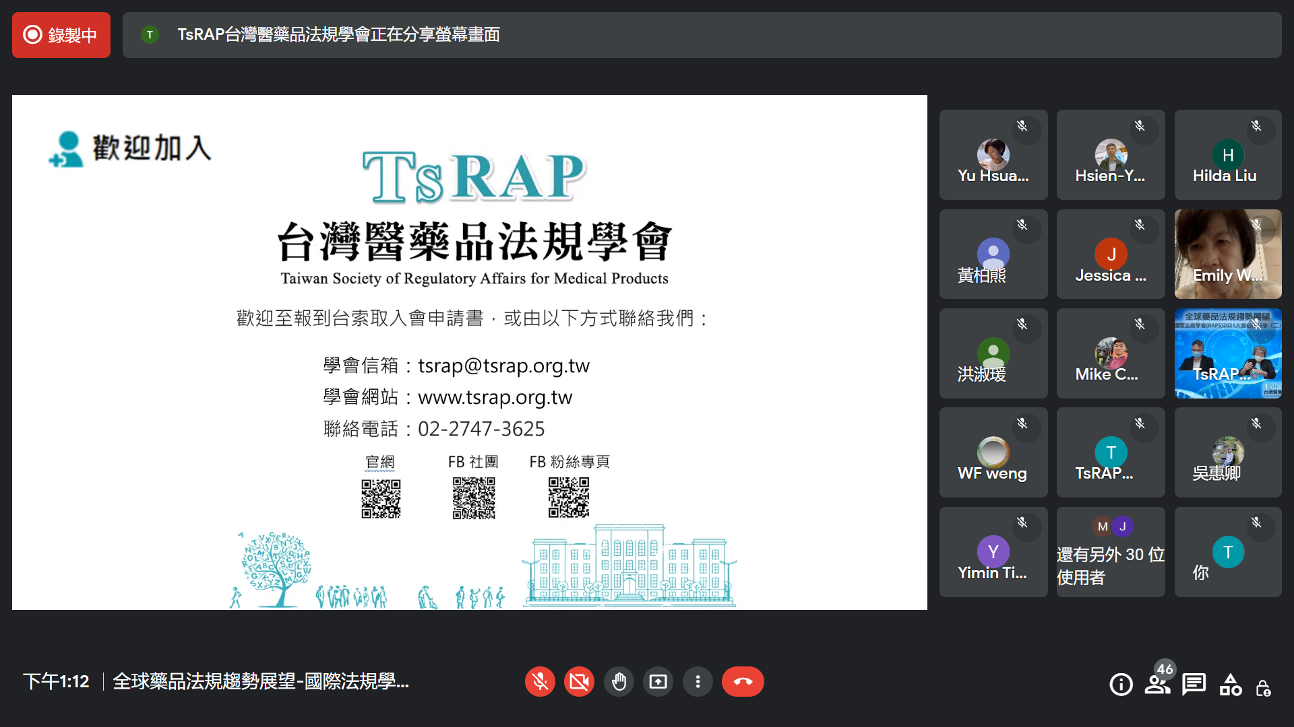Open the chat messages panel
This screenshot has height=727, width=1294.
(x=1194, y=685)
